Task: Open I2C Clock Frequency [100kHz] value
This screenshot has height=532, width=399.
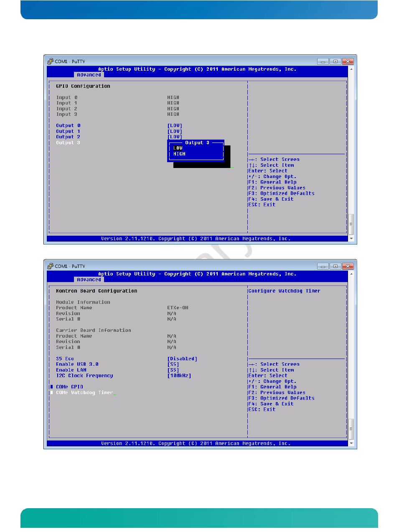Action: pyautogui.click(x=179, y=375)
